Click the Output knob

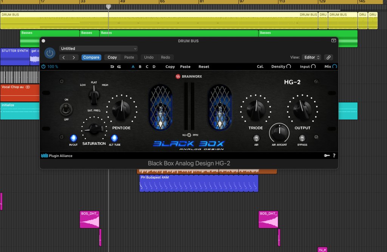(302, 109)
